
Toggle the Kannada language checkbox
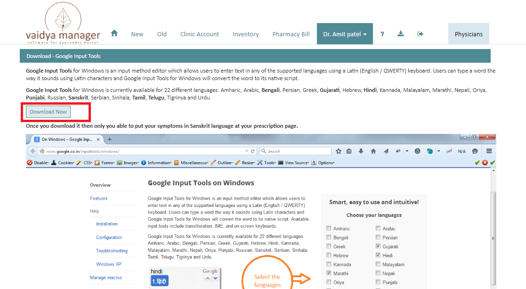tap(329, 264)
